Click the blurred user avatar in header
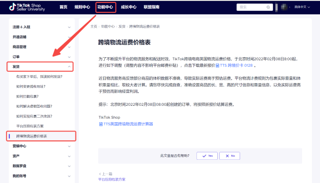 coord(284,7)
